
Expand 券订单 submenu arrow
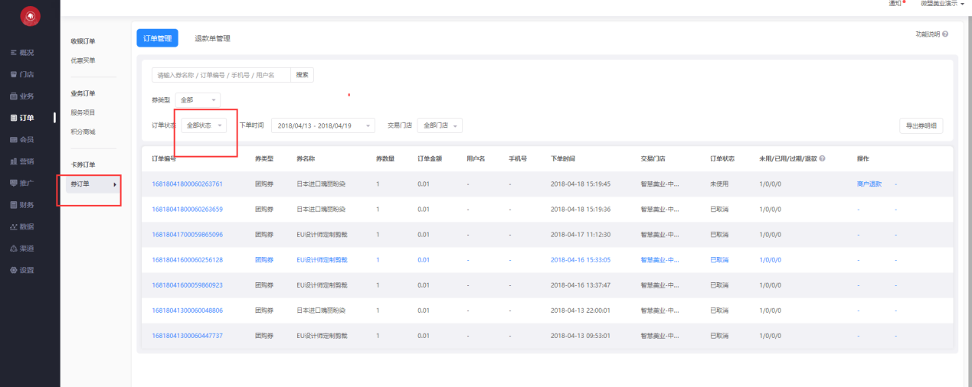115,184
